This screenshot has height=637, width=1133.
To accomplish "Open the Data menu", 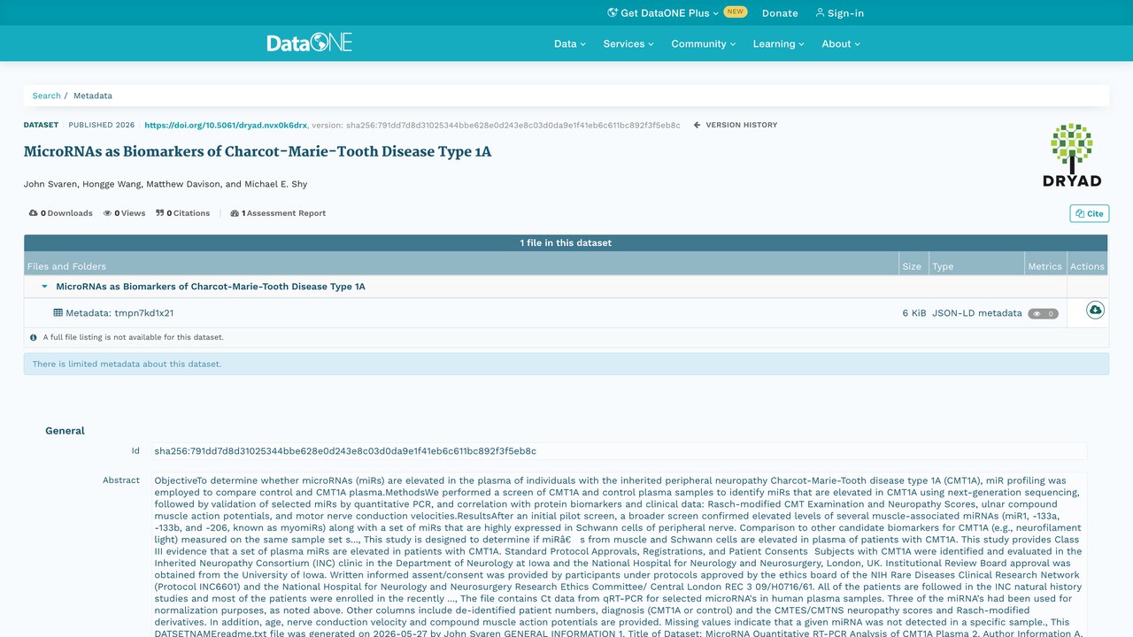I will pos(570,43).
